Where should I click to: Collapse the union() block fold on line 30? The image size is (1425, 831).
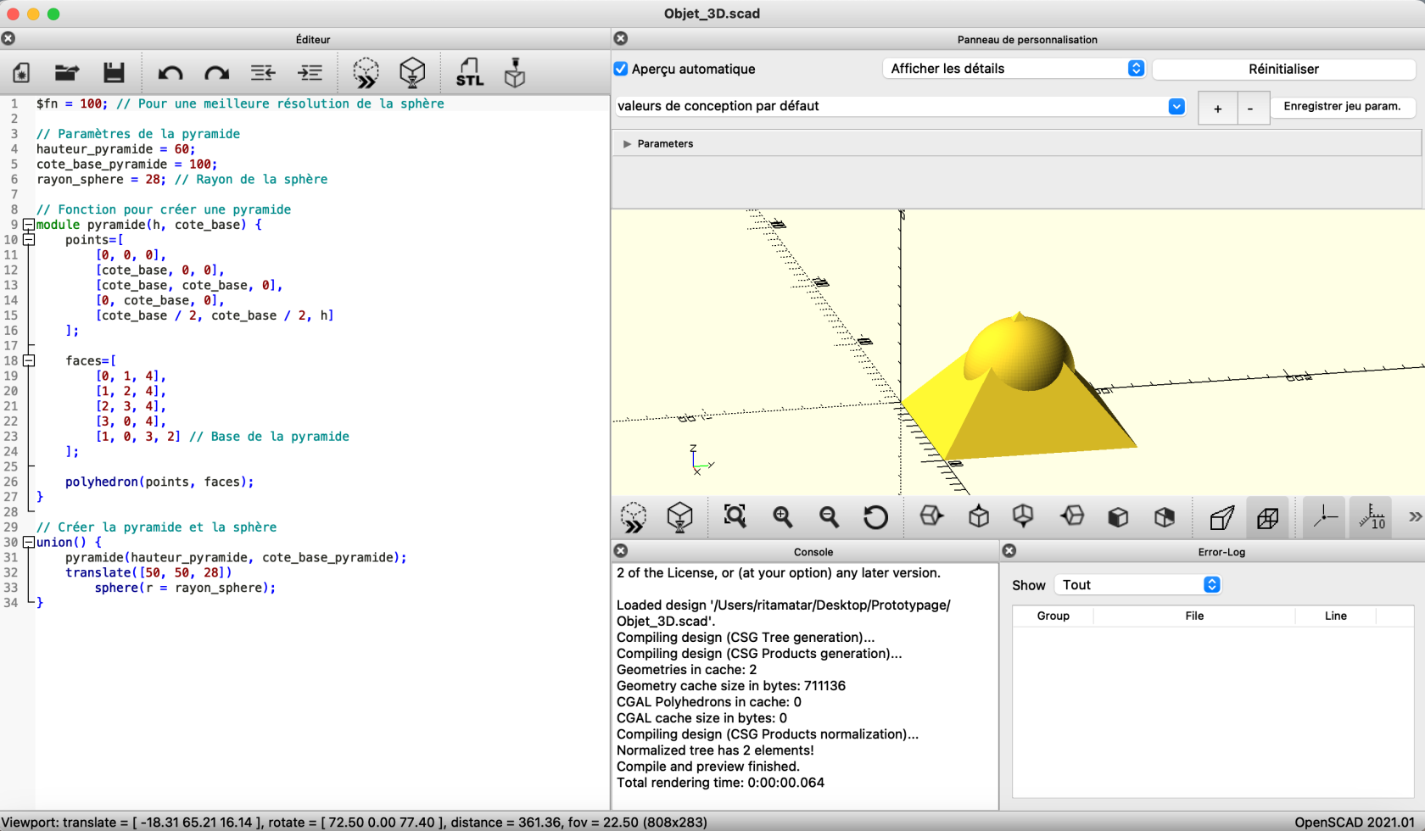click(x=29, y=542)
